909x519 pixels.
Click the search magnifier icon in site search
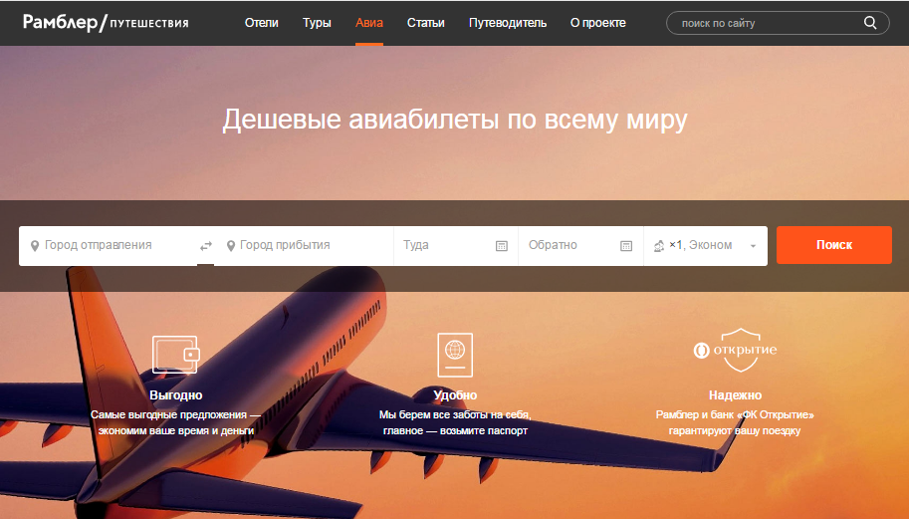(870, 23)
